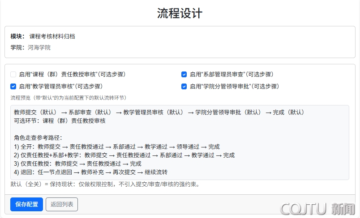Disable the 教学管理员审核 checkbox
Viewport: 360px width, 218px height.
coord(13,86)
